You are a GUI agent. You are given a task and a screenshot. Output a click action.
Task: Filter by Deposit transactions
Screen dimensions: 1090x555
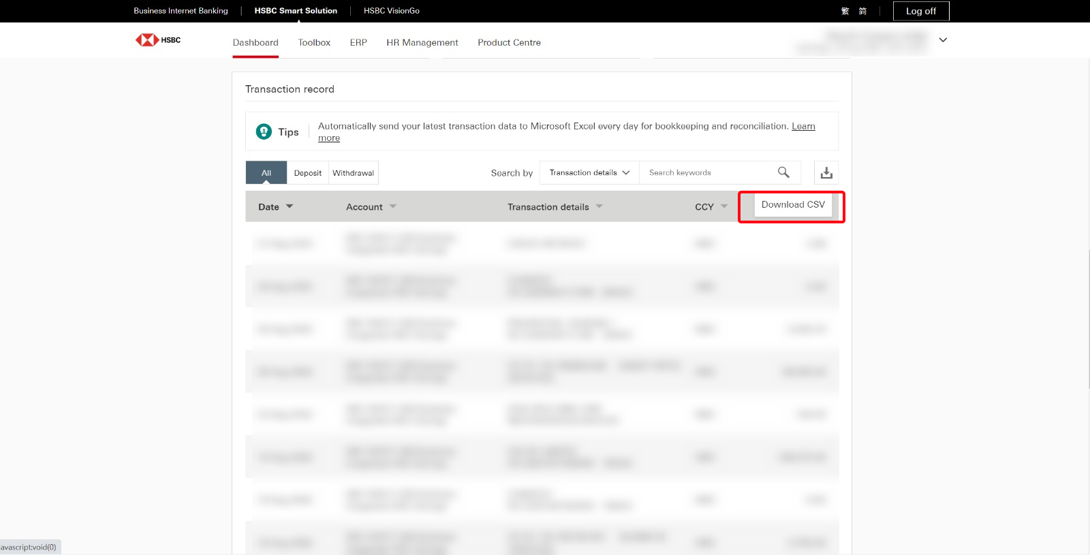click(308, 173)
